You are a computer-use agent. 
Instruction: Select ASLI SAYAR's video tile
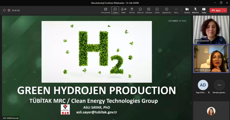[x=211, y=58]
